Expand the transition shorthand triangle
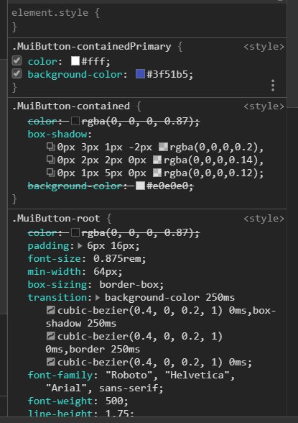The image size is (298, 423). (98, 298)
